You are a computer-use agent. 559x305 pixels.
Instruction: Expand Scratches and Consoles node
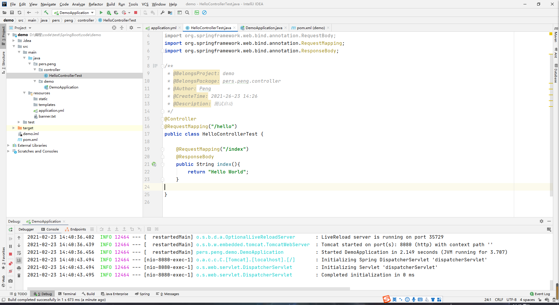pyautogui.click(x=8, y=151)
